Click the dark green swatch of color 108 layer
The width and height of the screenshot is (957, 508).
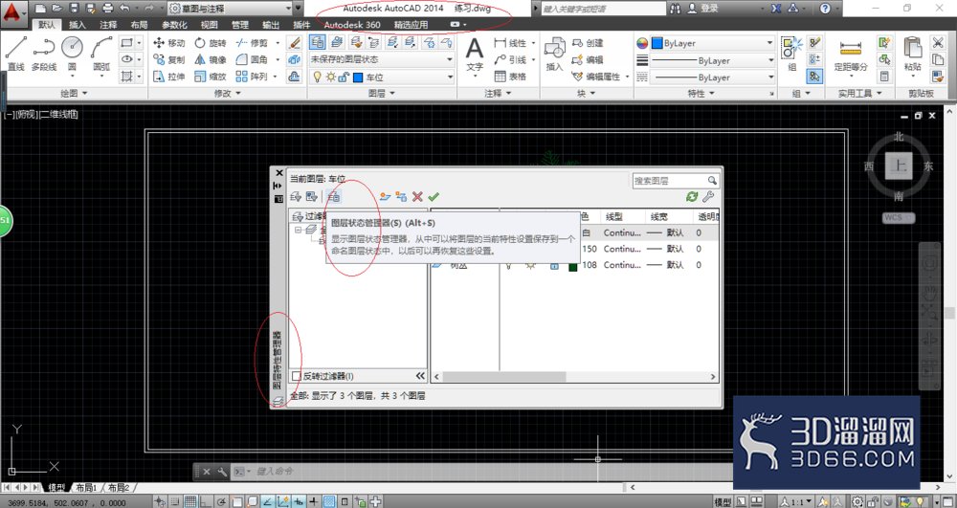pos(572,265)
